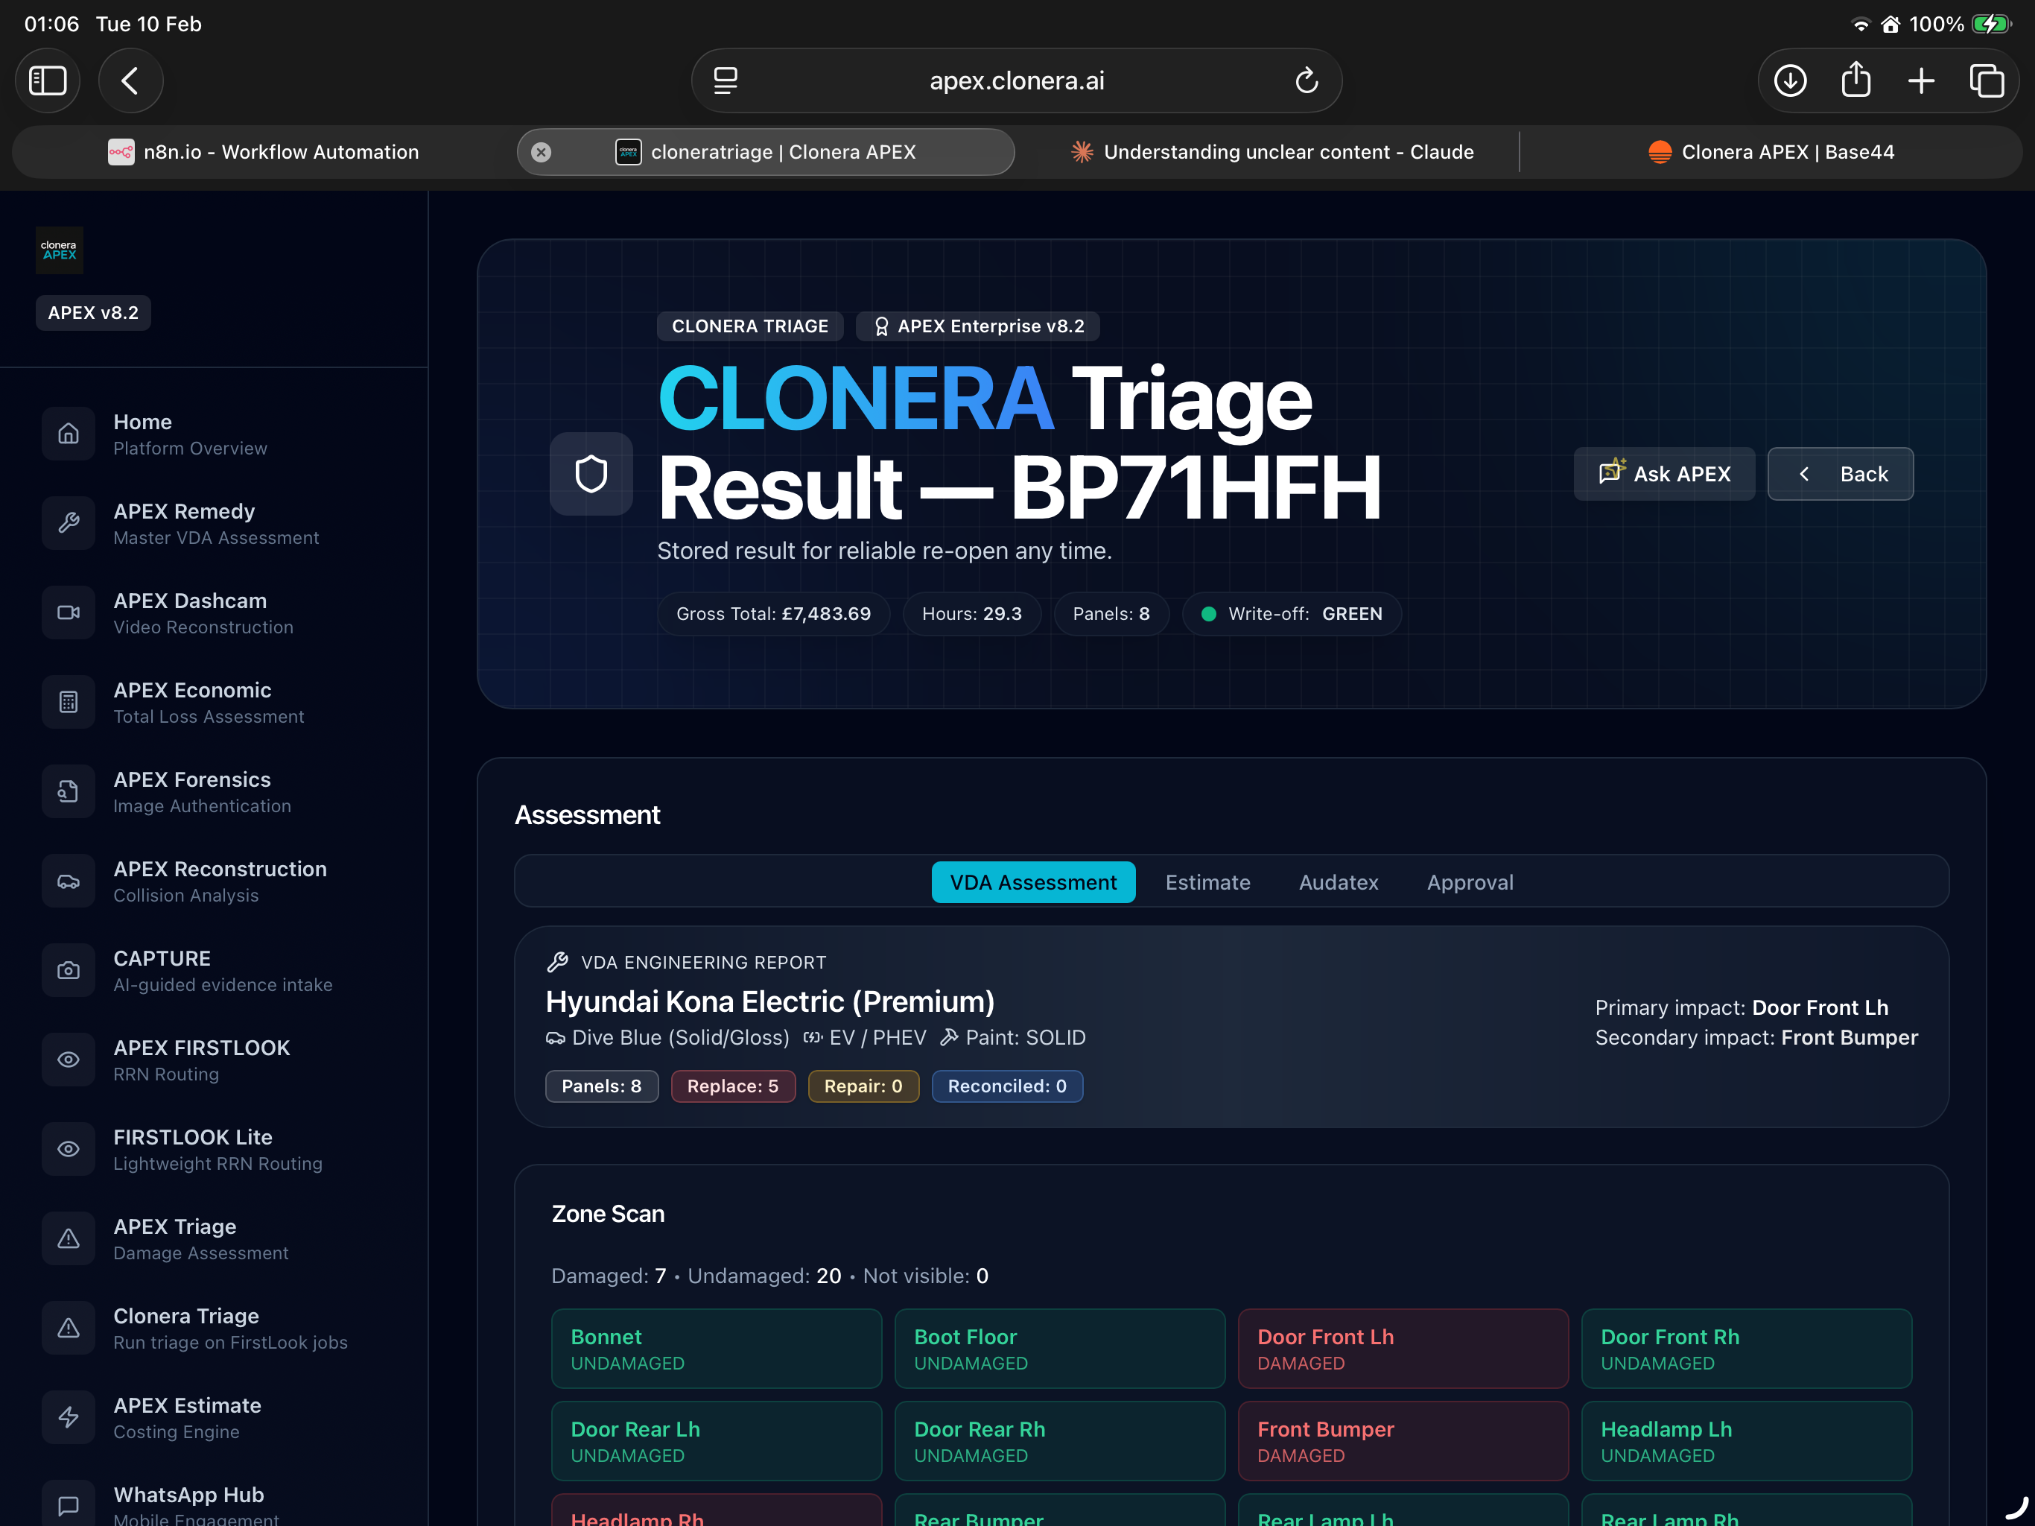Click the Boot Floor zone card
Viewport: 2035px width, 1526px height.
click(x=1060, y=1349)
